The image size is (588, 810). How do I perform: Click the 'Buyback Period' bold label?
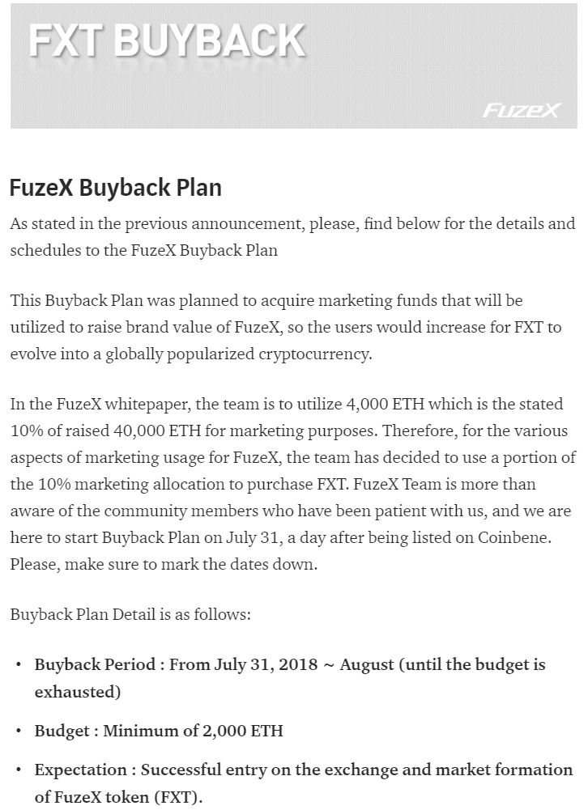(x=96, y=665)
